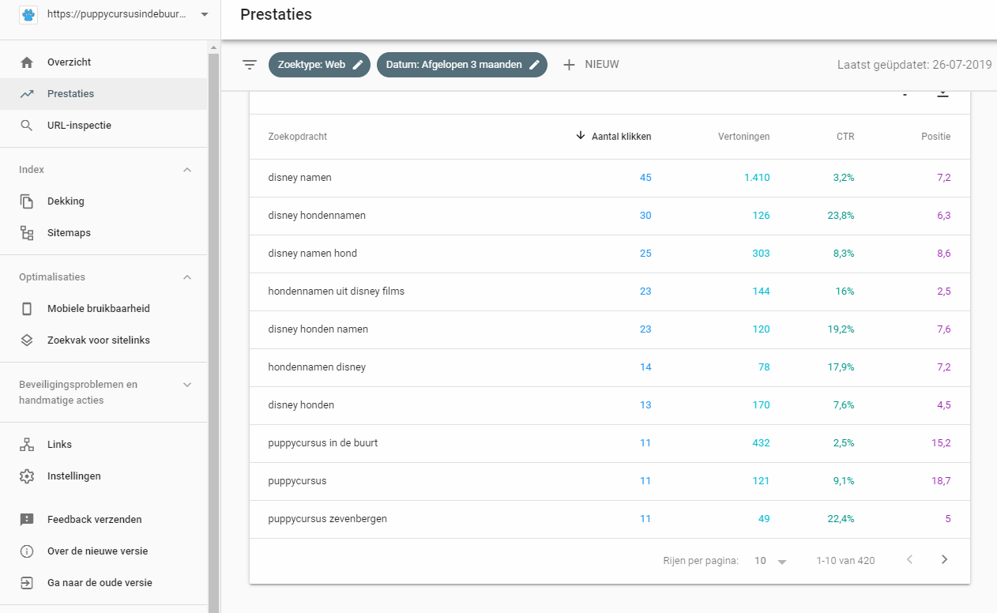Click pencil icon on Zoektype chip
This screenshot has width=997, height=613.
click(x=358, y=65)
